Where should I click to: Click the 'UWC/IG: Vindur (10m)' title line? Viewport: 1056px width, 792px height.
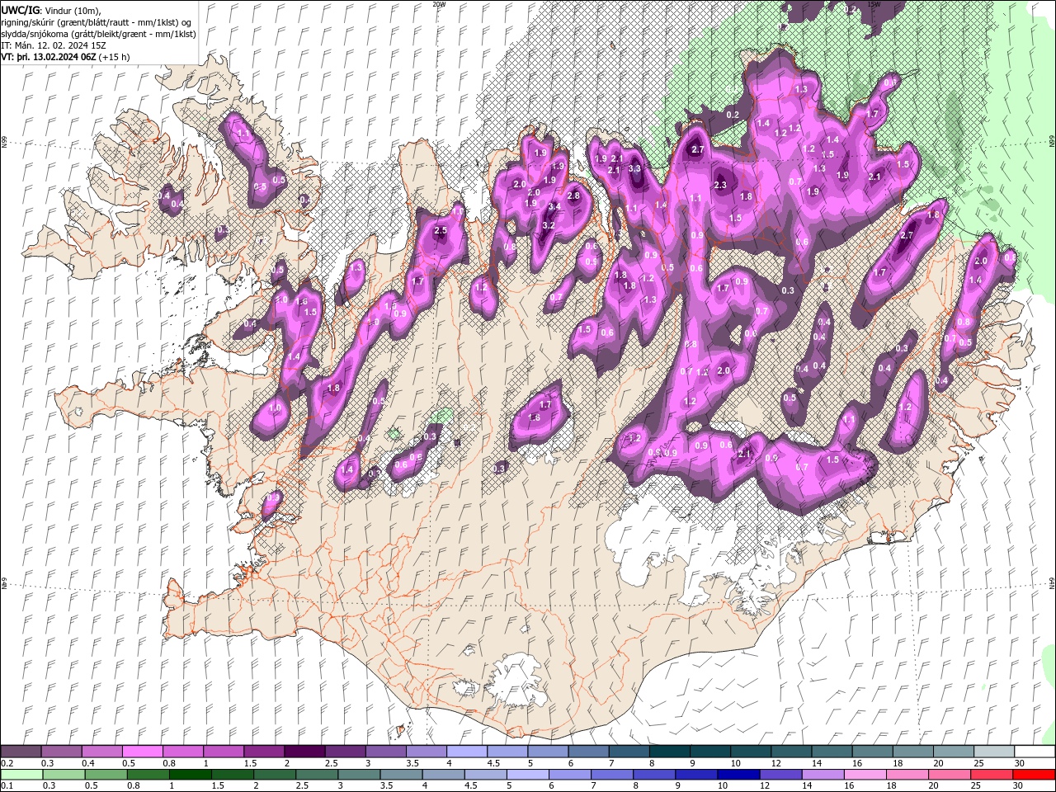tap(51, 10)
